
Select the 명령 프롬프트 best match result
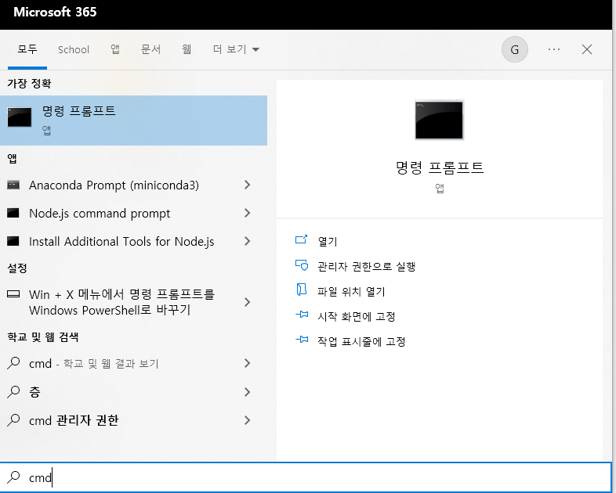(x=133, y=121)
